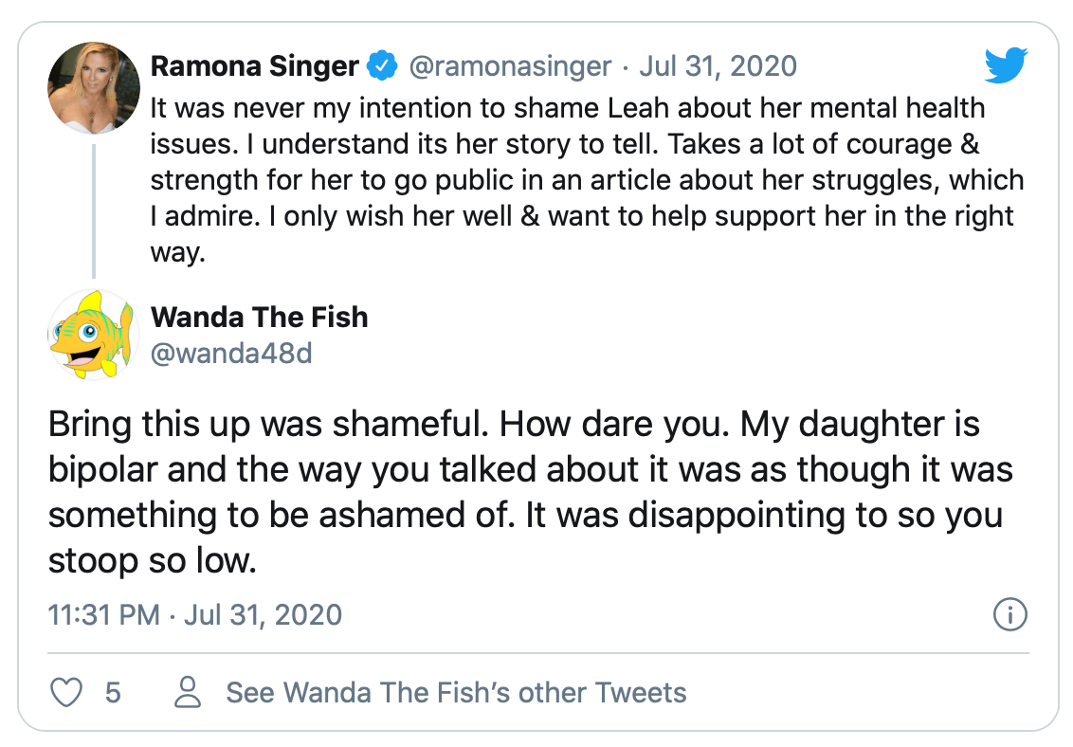Open the @wanda48d handle link

pyautogui.click(x=230, y=353)
